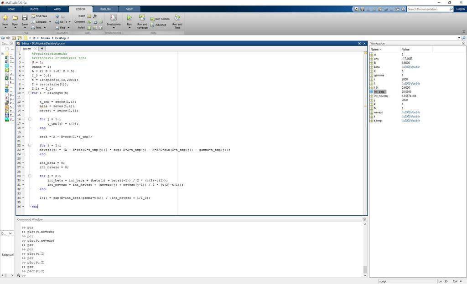Open the New dropdown arrow
The width and height of the screenshot is (467, 284).
point(5,28)
